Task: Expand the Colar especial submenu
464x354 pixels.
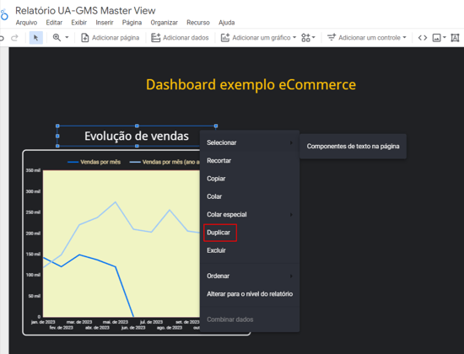Action: click(250, 214)
